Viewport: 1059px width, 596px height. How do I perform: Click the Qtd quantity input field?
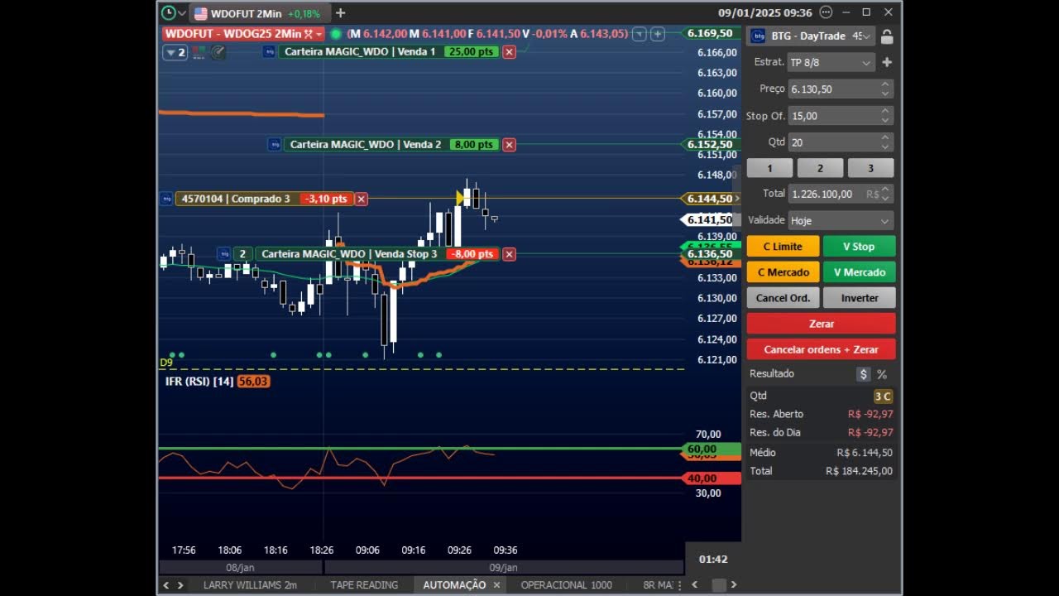tap(834, 142)
